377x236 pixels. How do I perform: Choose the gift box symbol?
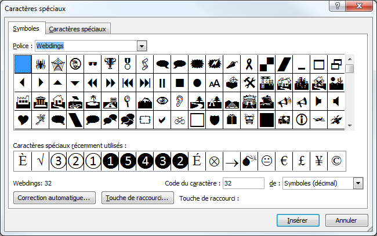pyautogui.click(x=232, y=119)
